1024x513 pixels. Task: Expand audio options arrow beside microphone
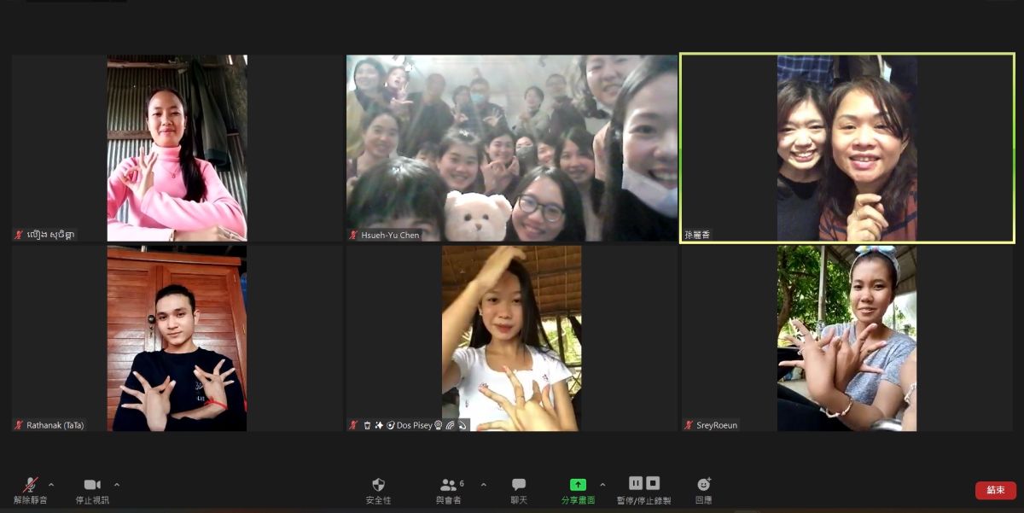coord(51,485)
